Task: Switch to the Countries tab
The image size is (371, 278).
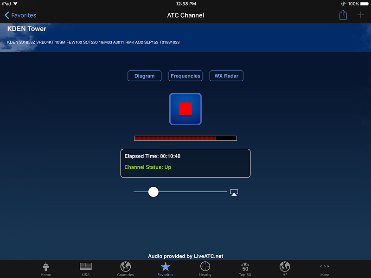Action: pyautogui.click(x=125, y=269)
